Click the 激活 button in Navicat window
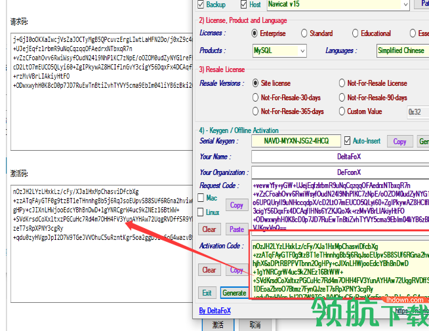 click(x=218, y=324)
